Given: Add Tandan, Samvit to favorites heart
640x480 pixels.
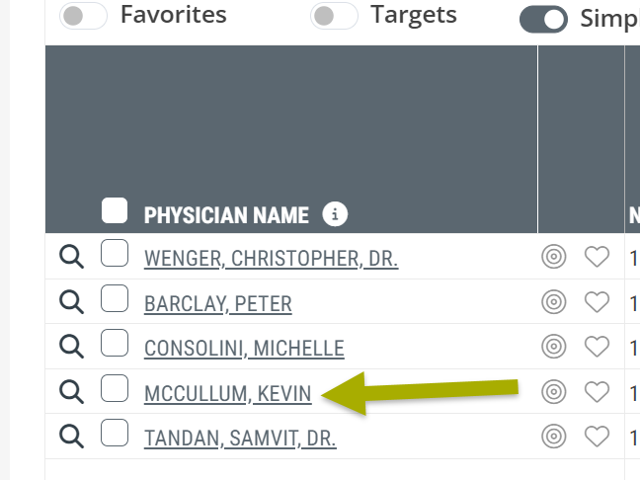Looking at the screenshot, I should [597, 437].
